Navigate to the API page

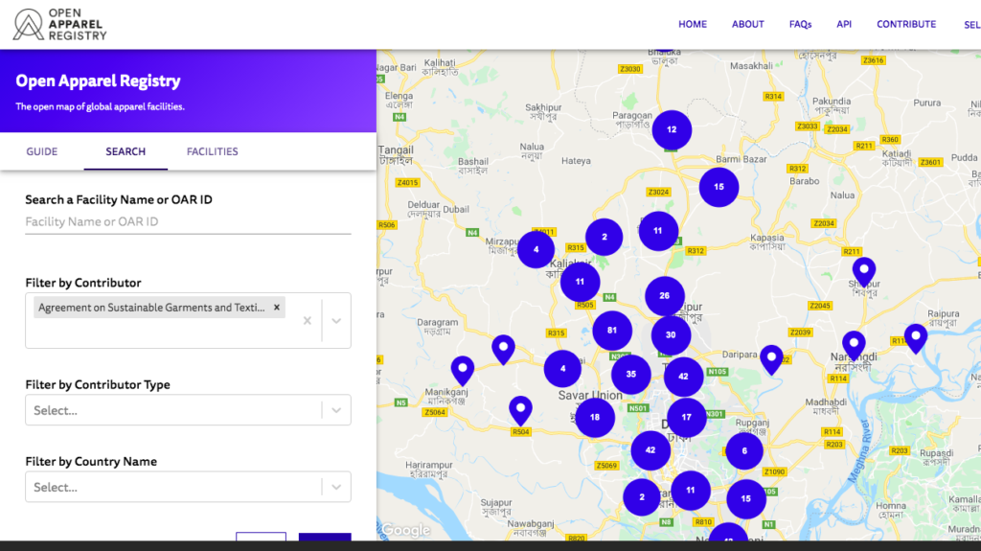[844, 24]
